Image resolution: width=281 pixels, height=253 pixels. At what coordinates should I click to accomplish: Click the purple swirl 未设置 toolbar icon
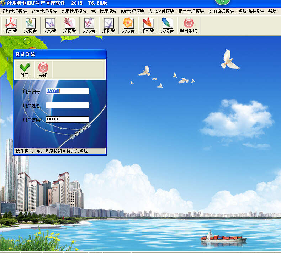coord(108,26)
